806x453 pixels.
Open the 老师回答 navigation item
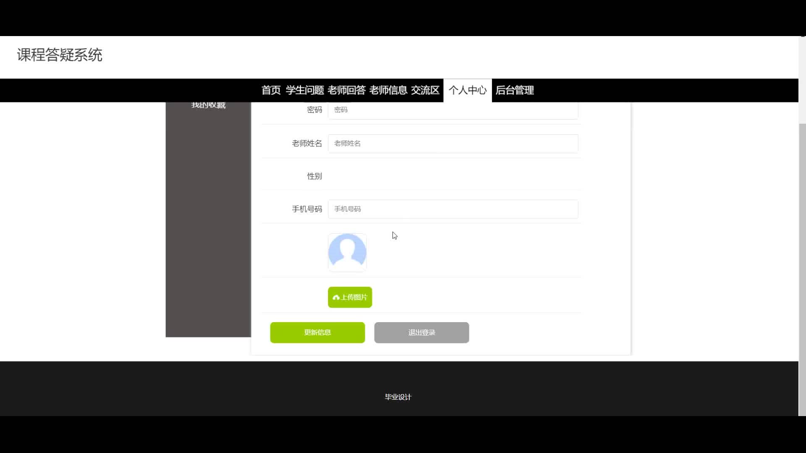[x=346, y=90]
